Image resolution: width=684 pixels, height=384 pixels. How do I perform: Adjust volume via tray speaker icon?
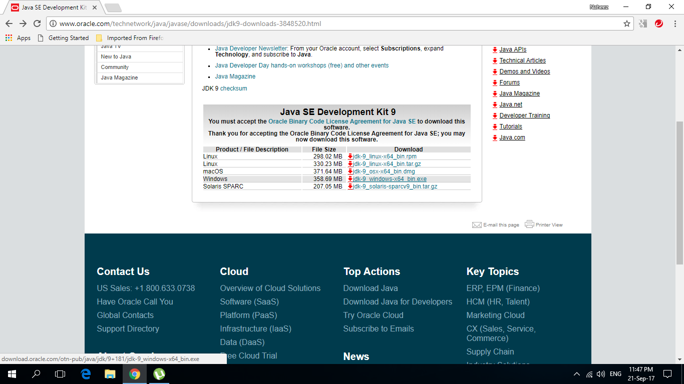601,374
